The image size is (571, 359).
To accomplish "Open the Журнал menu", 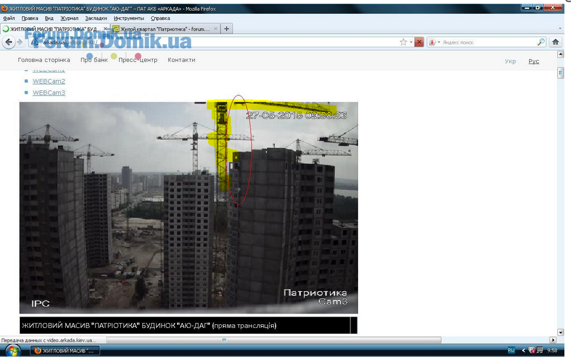I will [x=69, y=18].
